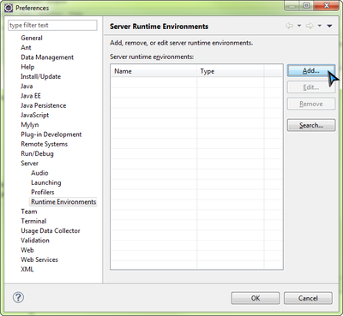Select Ant in preferences tree
This screenshot has width=343, height=316.
pos(26,47)
